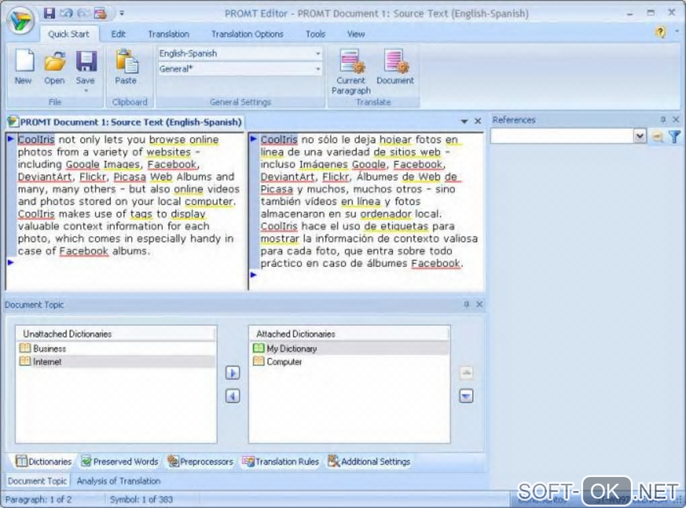
Task: Open the Tools ribbon tab
Action: click(x=315, y=34)
